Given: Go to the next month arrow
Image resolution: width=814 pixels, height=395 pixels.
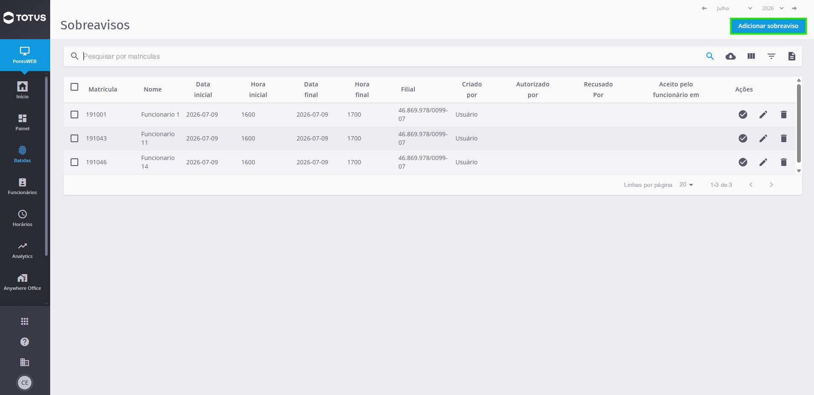Looking at the screenshot, I should click(794, 9).
